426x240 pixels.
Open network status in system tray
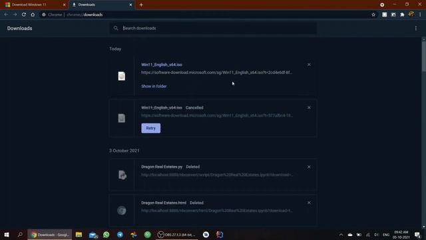pyautogui.click(x=368, y=235)
